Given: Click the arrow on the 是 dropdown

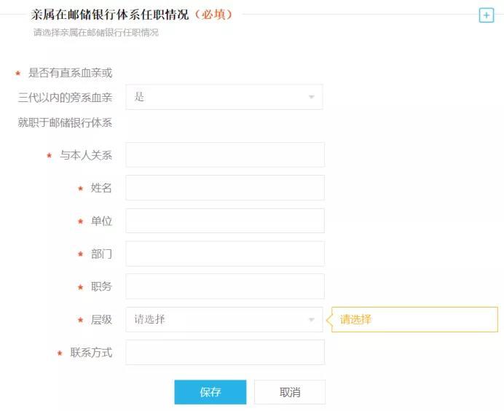Looking at the screenshot, I should 311,97.
